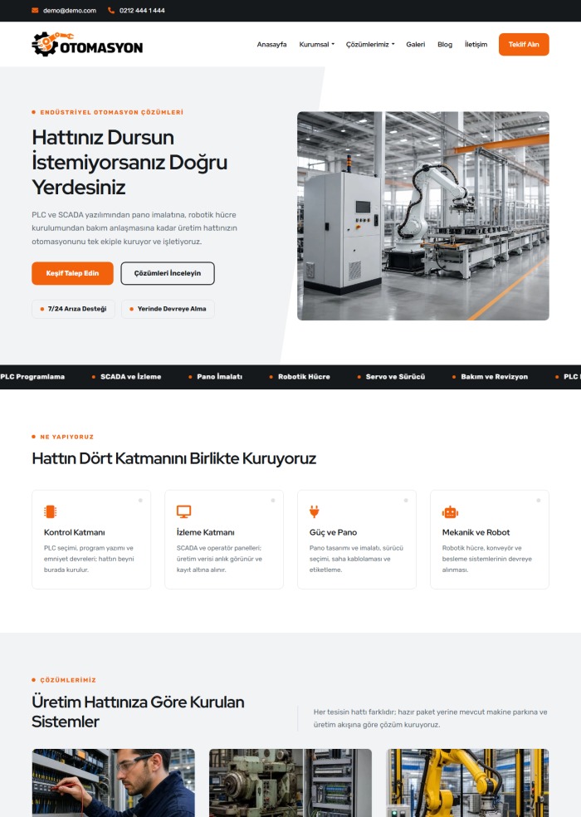Click the Teklif Alın button
This screenshot has height=817, width=581.
524,44
